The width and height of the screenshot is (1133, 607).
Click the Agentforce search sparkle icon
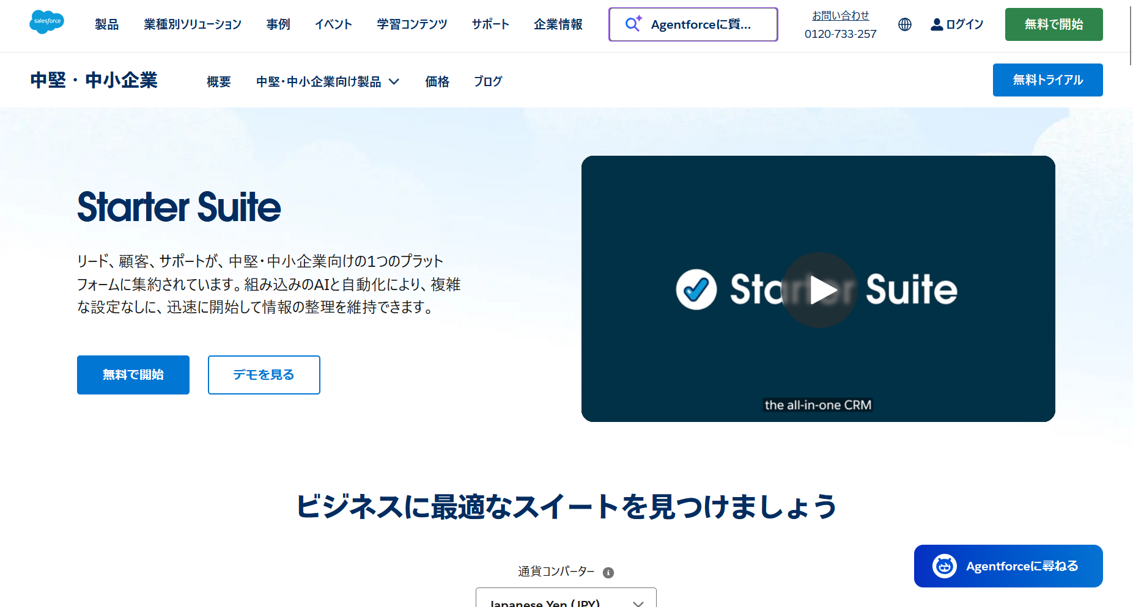[633, 24]
